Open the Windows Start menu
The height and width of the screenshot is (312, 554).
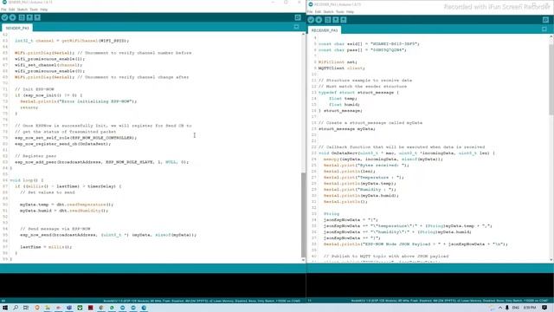tap(5, 308)
